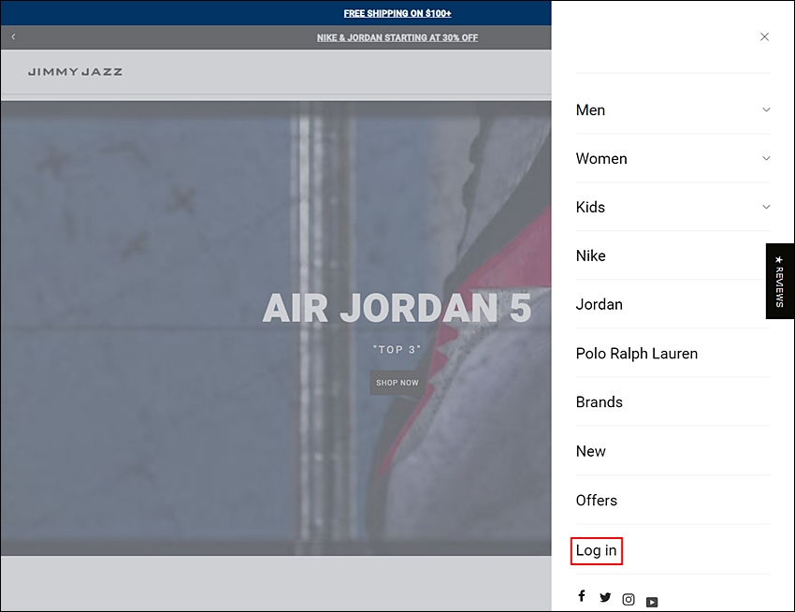Close the side navigation menu

tap(764, 37)
